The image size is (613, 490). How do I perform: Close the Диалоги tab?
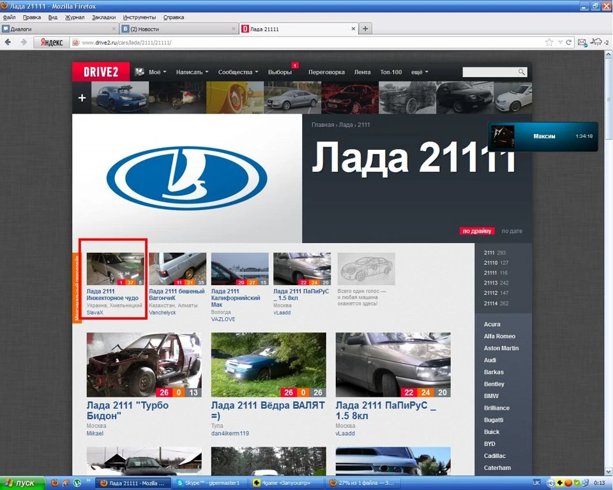(x=114, y=29)
